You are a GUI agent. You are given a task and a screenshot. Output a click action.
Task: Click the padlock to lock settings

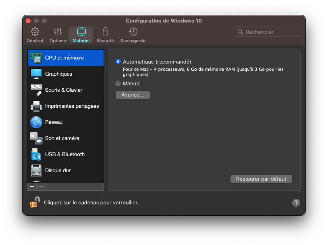(35, 202)
